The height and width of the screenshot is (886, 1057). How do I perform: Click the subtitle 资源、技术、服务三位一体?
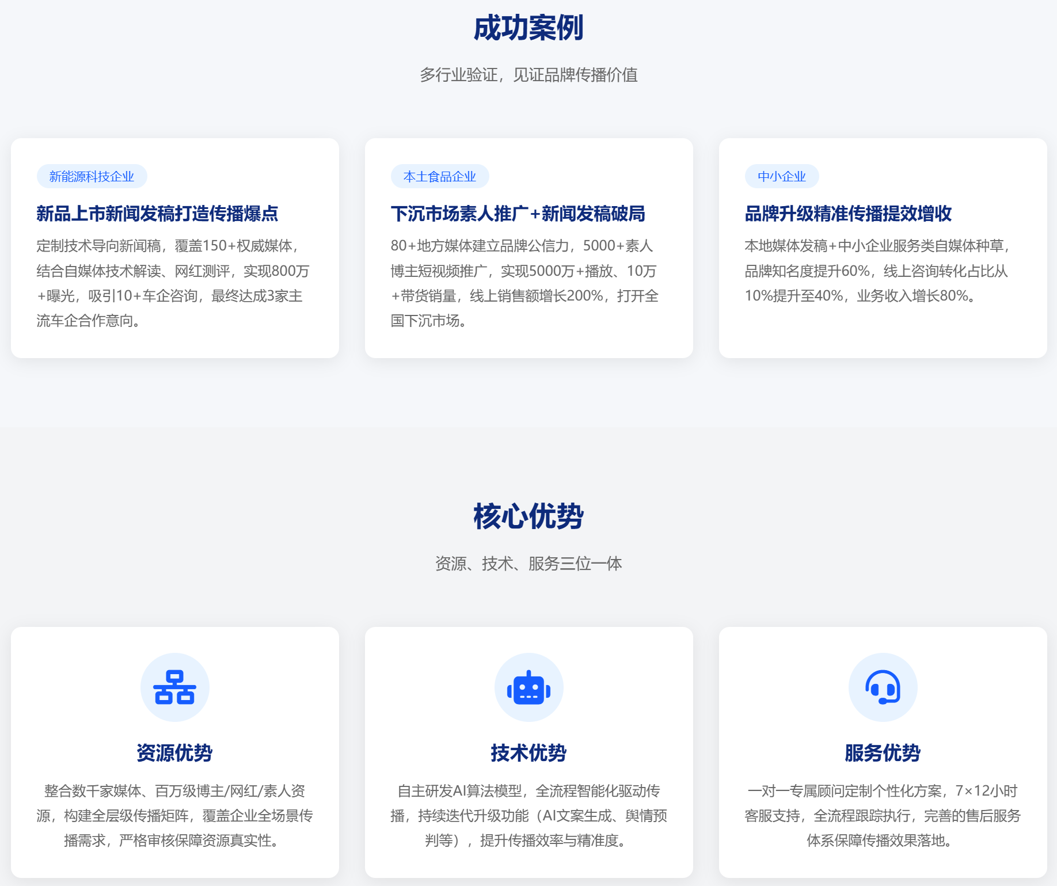click(x=528, y=564)
